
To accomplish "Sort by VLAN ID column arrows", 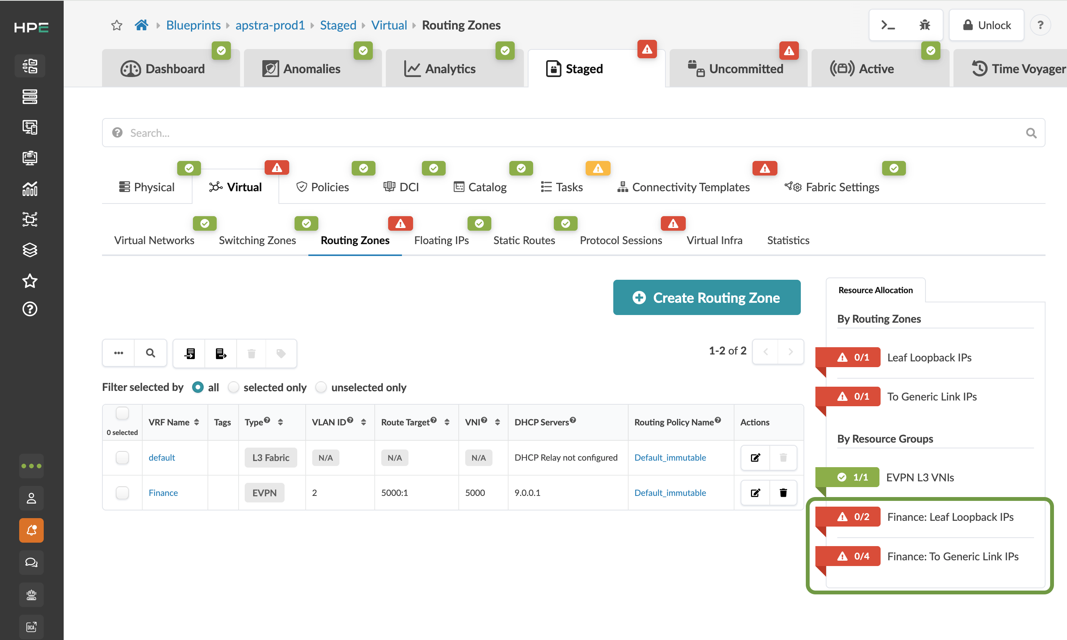I will pos(364,422).
